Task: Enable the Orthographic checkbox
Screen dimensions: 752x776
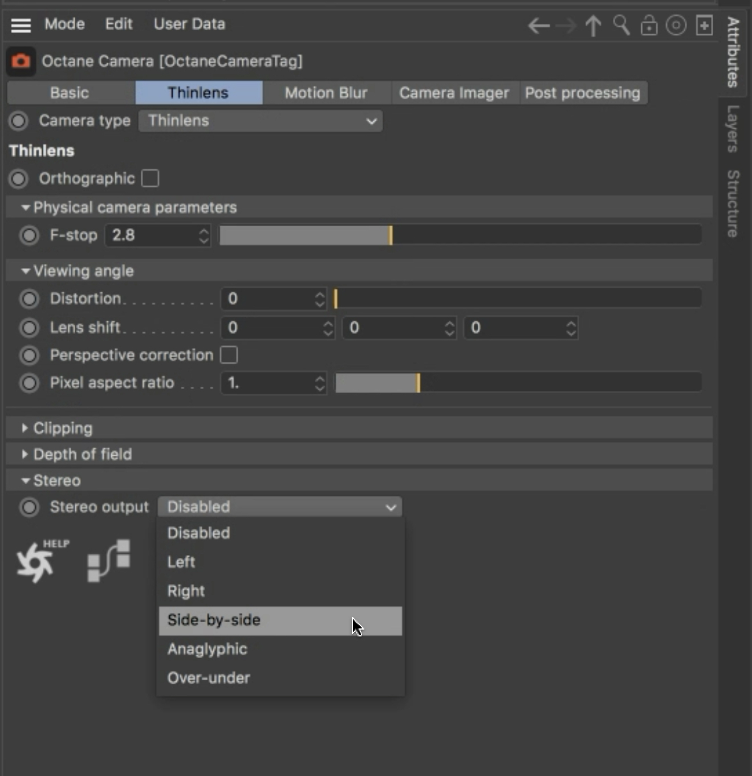Action: pyautogui.click(x=151, y=178)
